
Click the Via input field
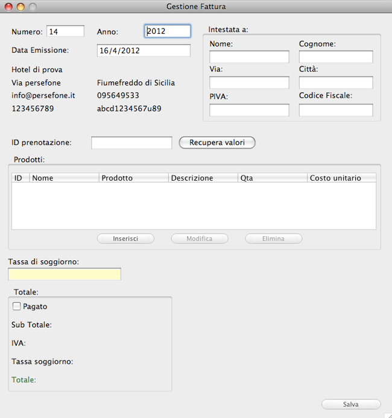[x=249, y=83]
